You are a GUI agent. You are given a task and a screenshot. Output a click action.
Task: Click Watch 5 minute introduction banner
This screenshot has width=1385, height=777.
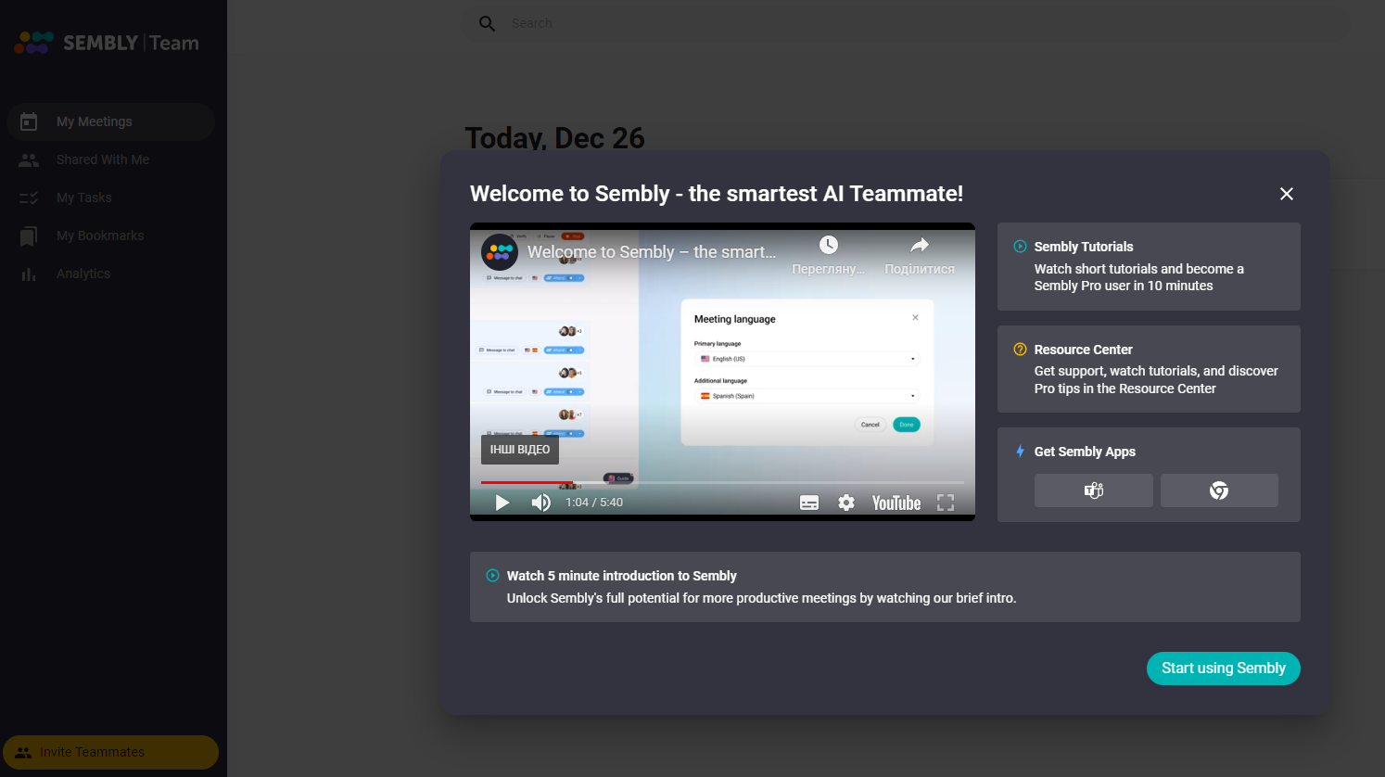[x=885, y=587]
